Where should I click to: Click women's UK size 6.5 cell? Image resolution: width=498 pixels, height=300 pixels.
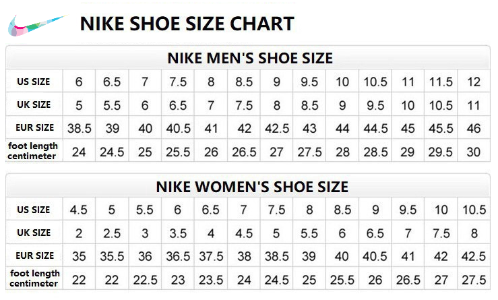[375, 233]
